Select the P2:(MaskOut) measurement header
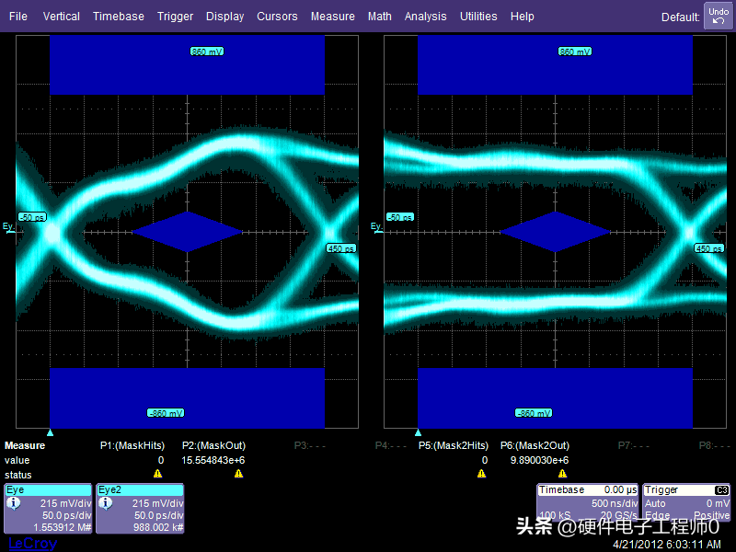This screenshot has width=736, height=552. point(213,445)
